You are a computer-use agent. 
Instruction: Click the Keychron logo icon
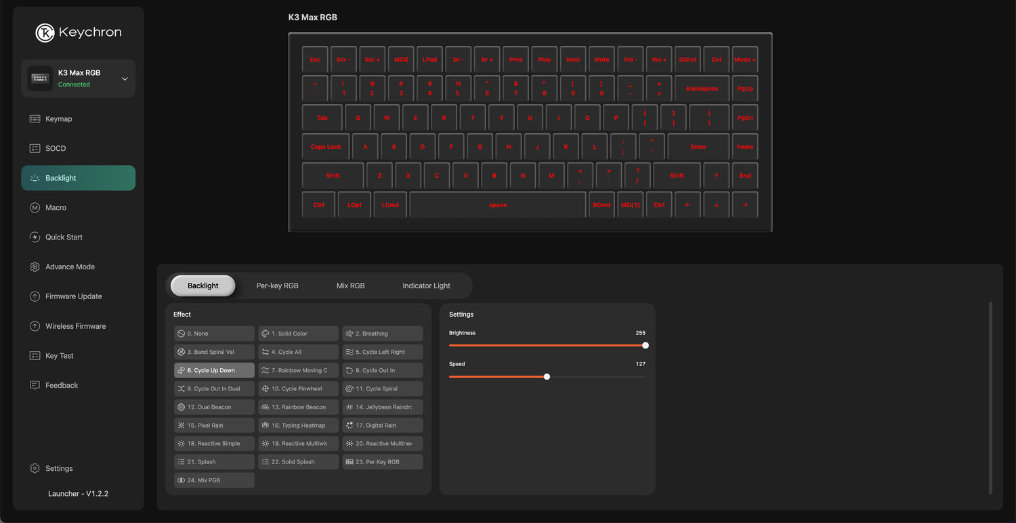(x=45, y=32)
